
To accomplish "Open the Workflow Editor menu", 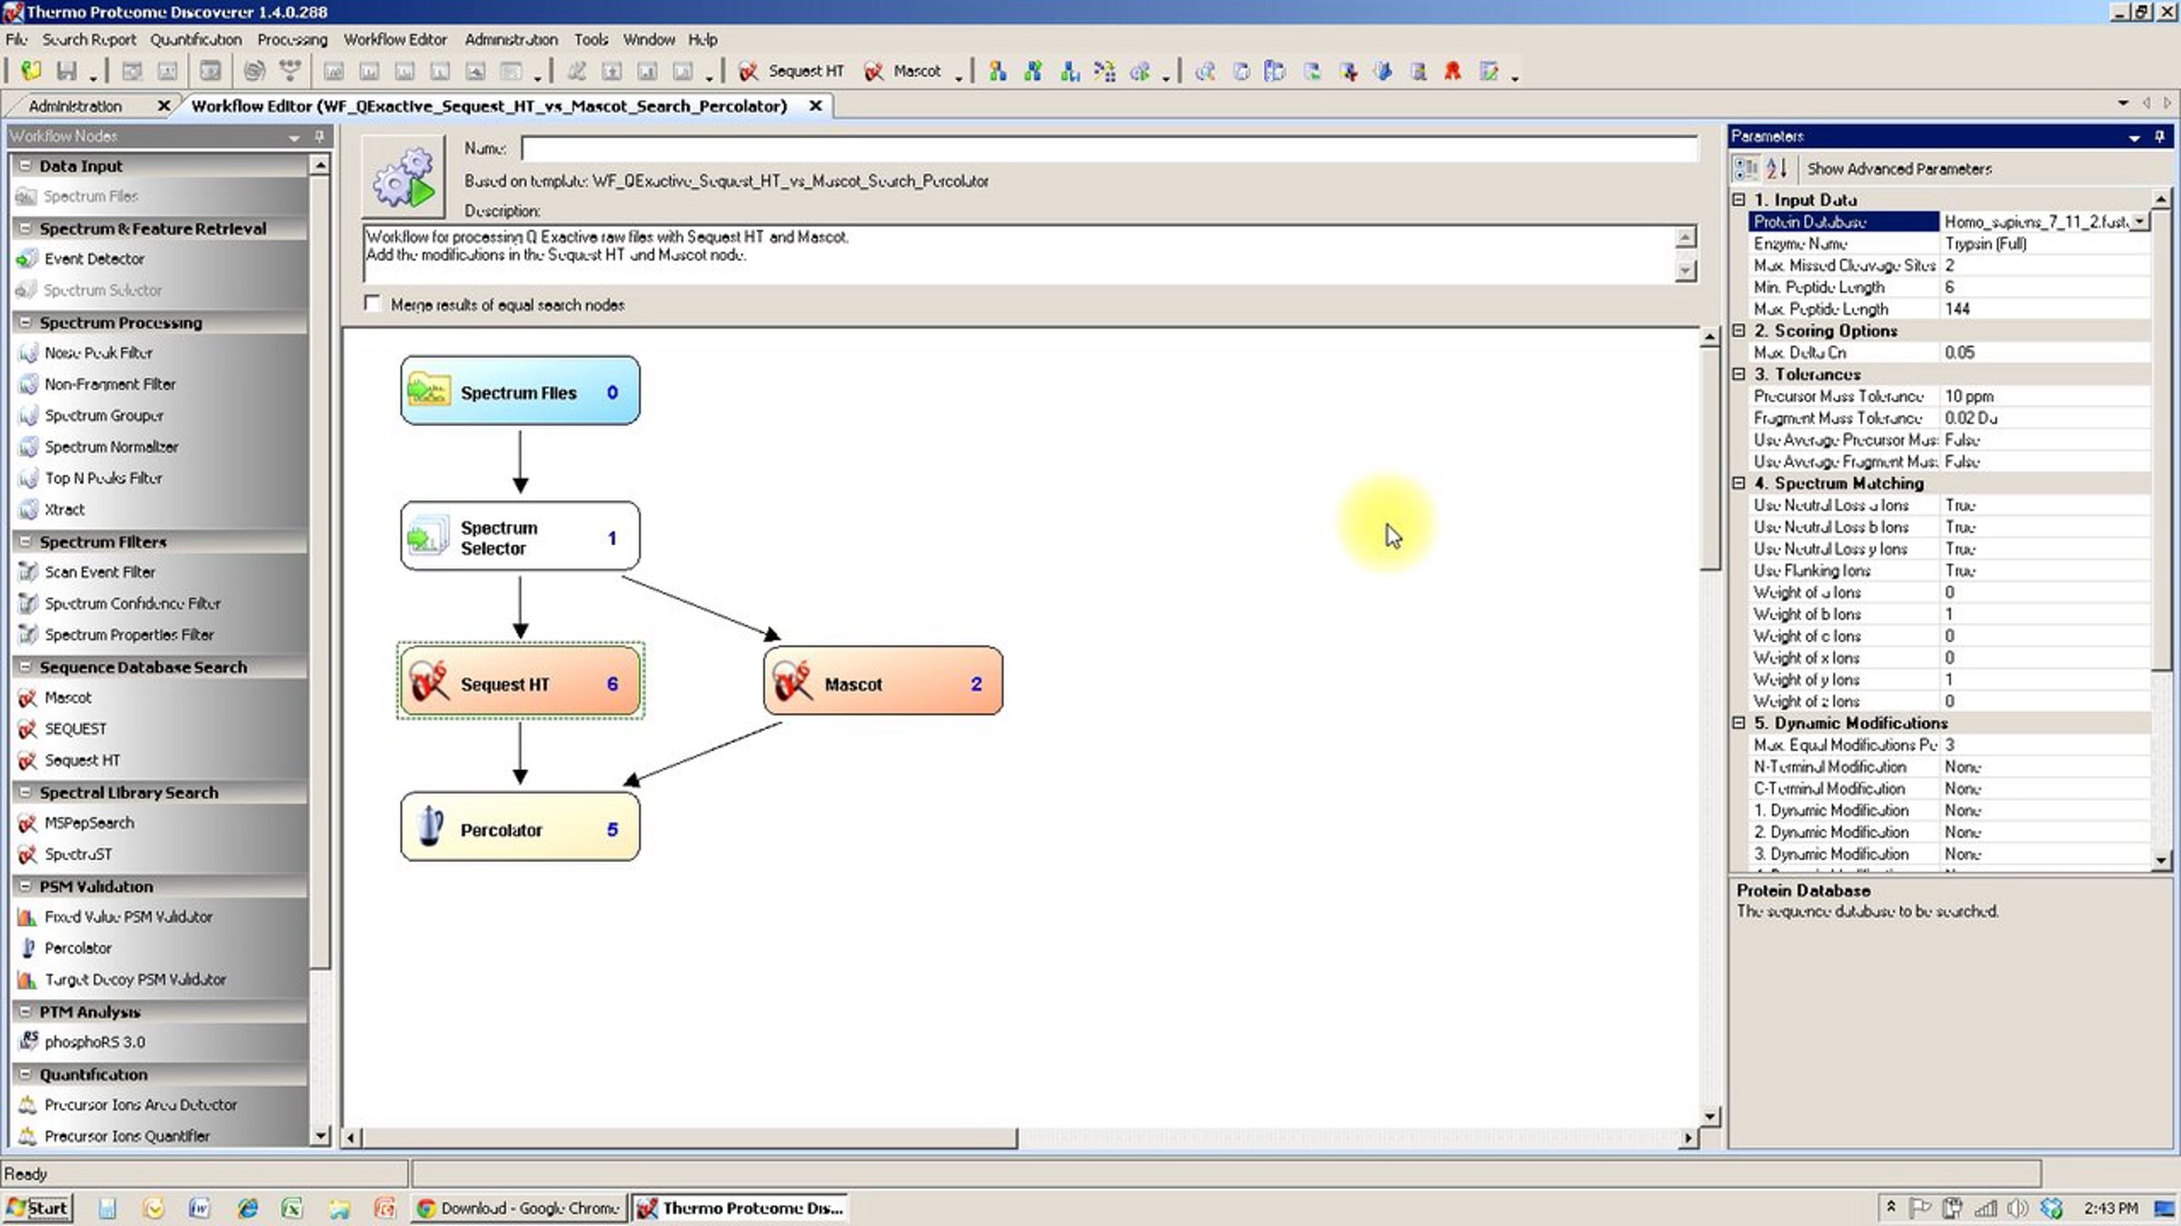I will coord(395,40).
